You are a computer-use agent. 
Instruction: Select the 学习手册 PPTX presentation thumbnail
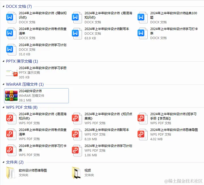tap(12, 73)
